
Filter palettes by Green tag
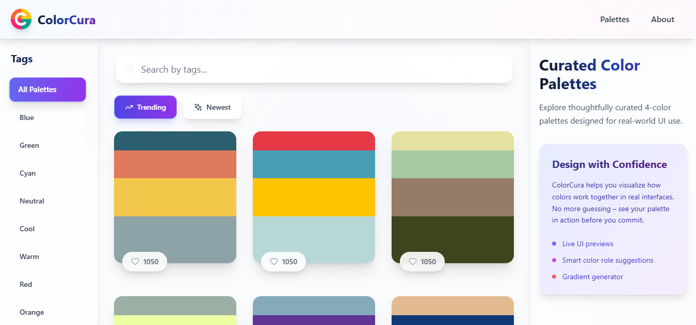click(x=29, y=145)
